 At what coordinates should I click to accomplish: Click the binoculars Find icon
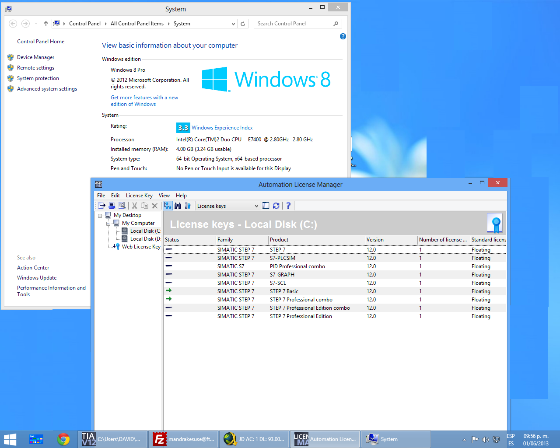(178, 206)
